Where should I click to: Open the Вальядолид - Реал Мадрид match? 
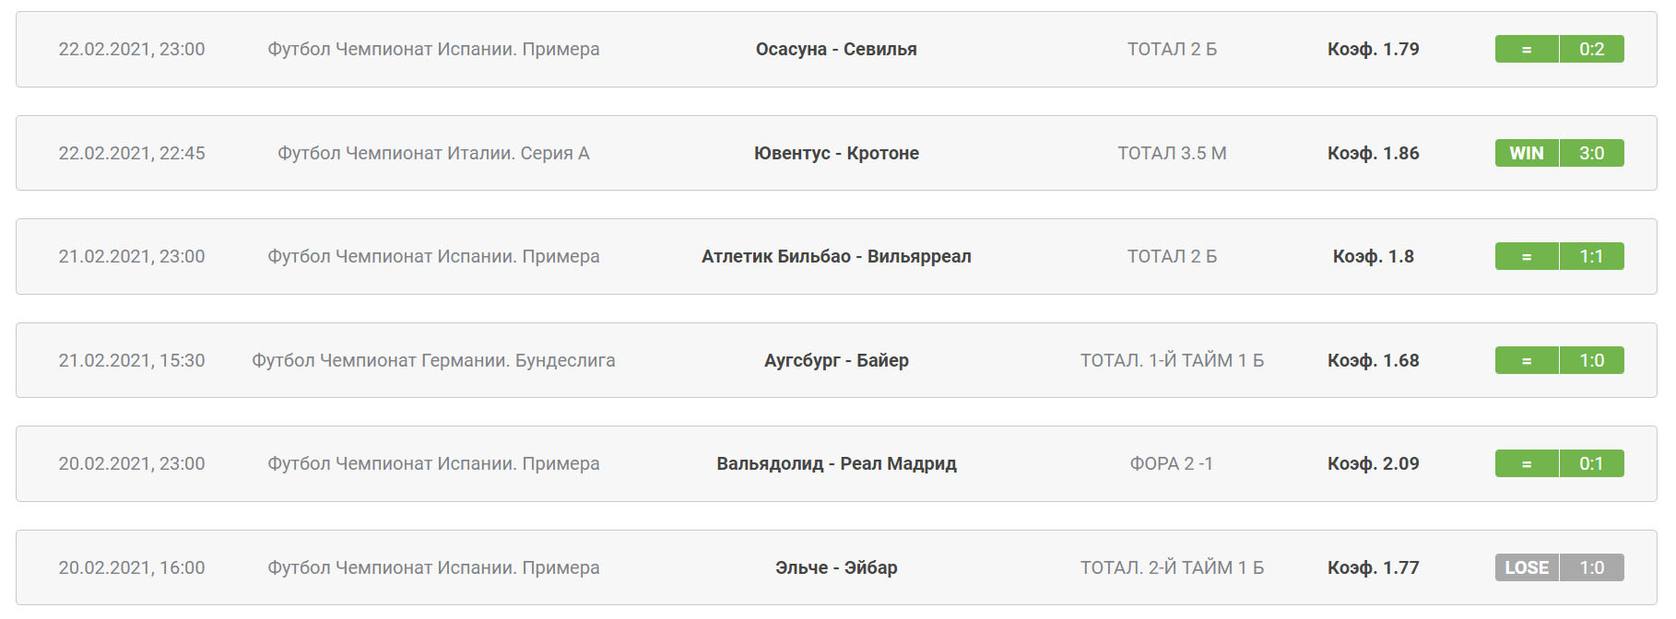click(x=836, y=464)
